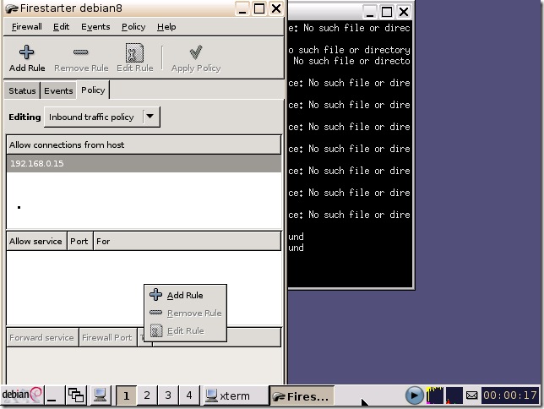Click the blue play tray icon
The width and height of the screenshot is (544, 409).
[414, 395]
